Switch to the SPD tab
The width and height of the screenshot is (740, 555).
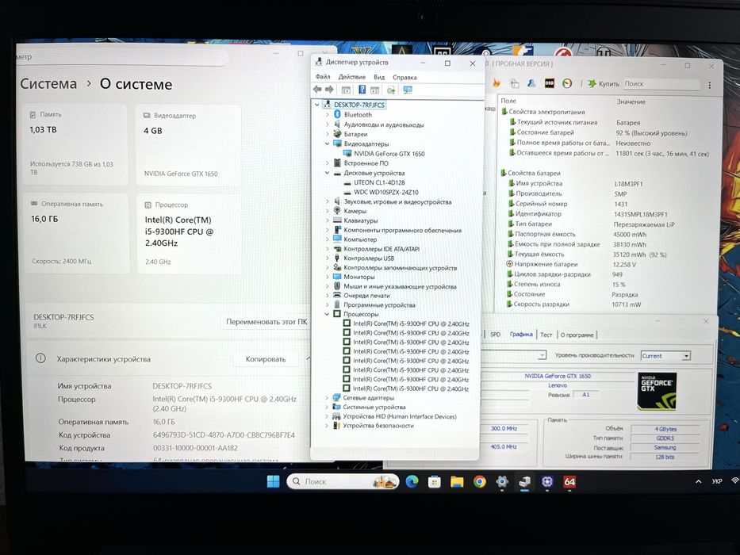(x=495, y=334)
